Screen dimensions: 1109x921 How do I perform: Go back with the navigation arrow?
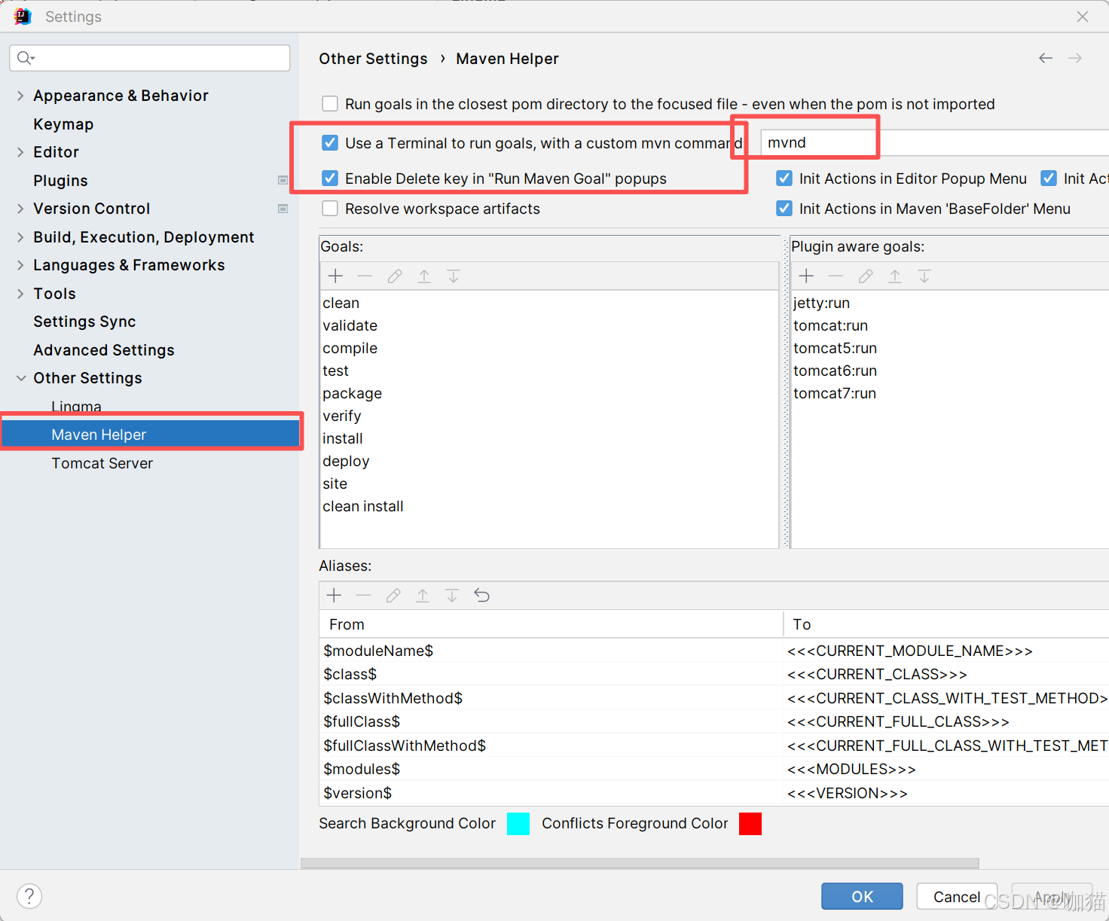tap(1046, 58)
